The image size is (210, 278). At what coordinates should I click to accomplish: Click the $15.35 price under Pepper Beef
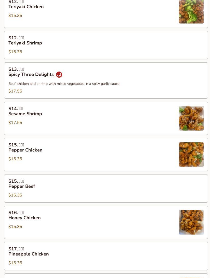click(15, 195)
